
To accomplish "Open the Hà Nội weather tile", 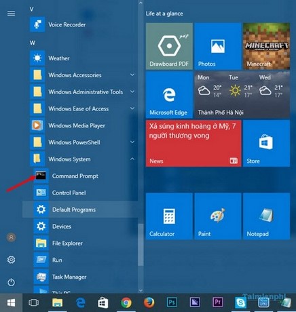I will point(242,95).
